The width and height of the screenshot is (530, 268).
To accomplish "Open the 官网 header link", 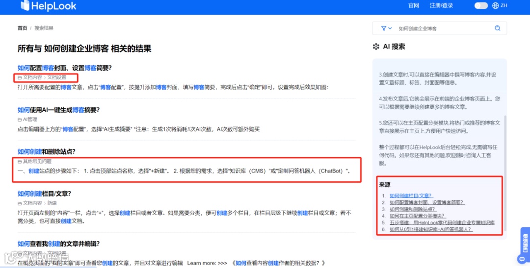I will (414, 5).
